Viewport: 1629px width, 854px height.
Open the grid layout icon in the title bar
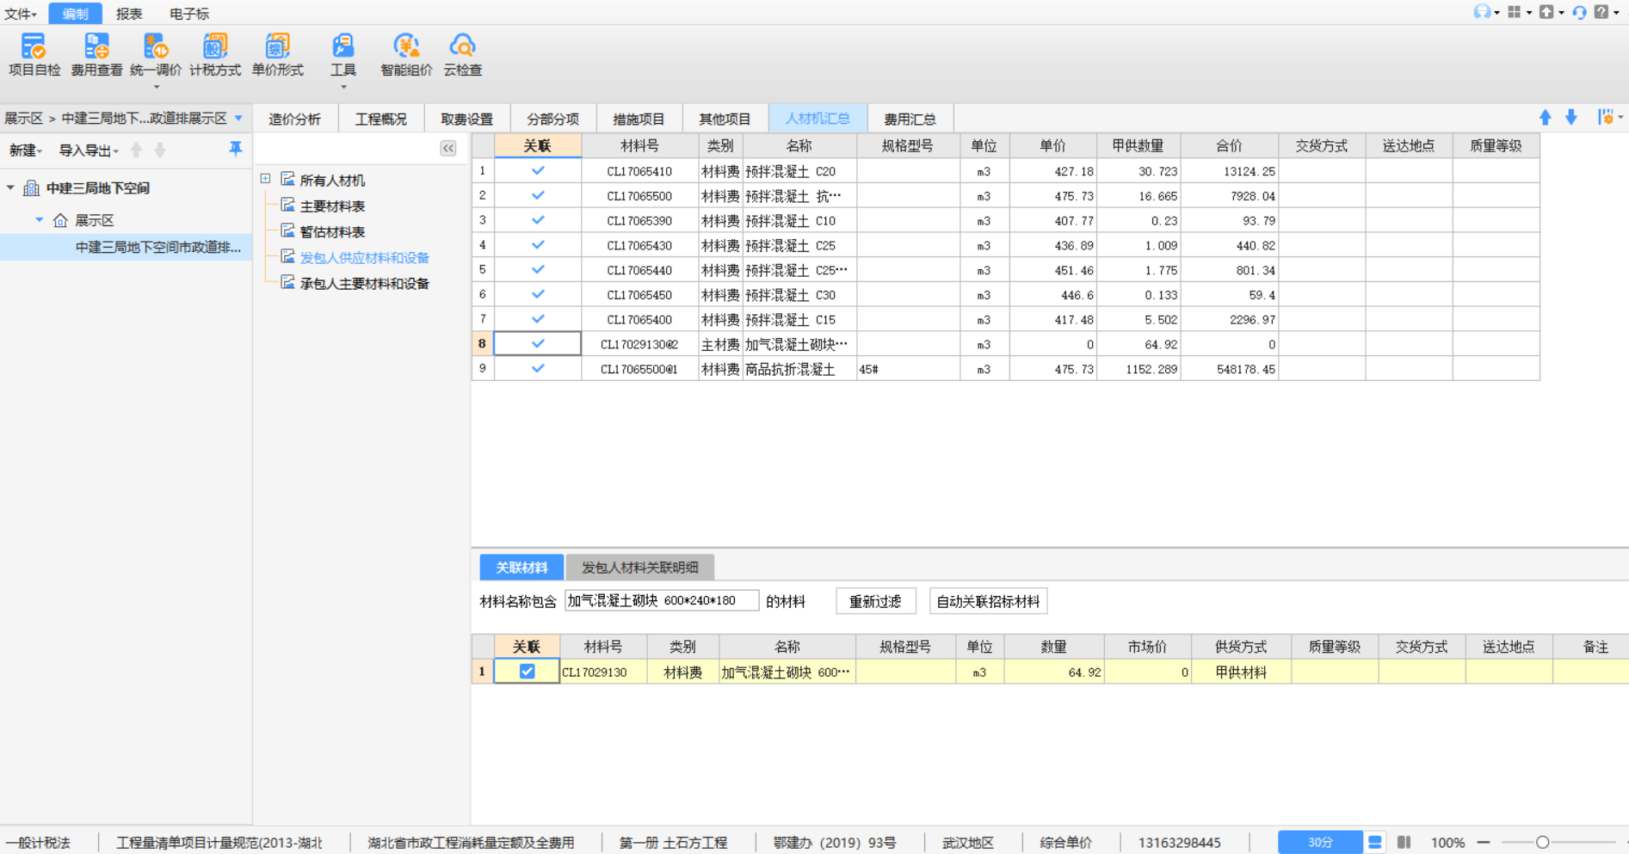(x=1515, y=12)
